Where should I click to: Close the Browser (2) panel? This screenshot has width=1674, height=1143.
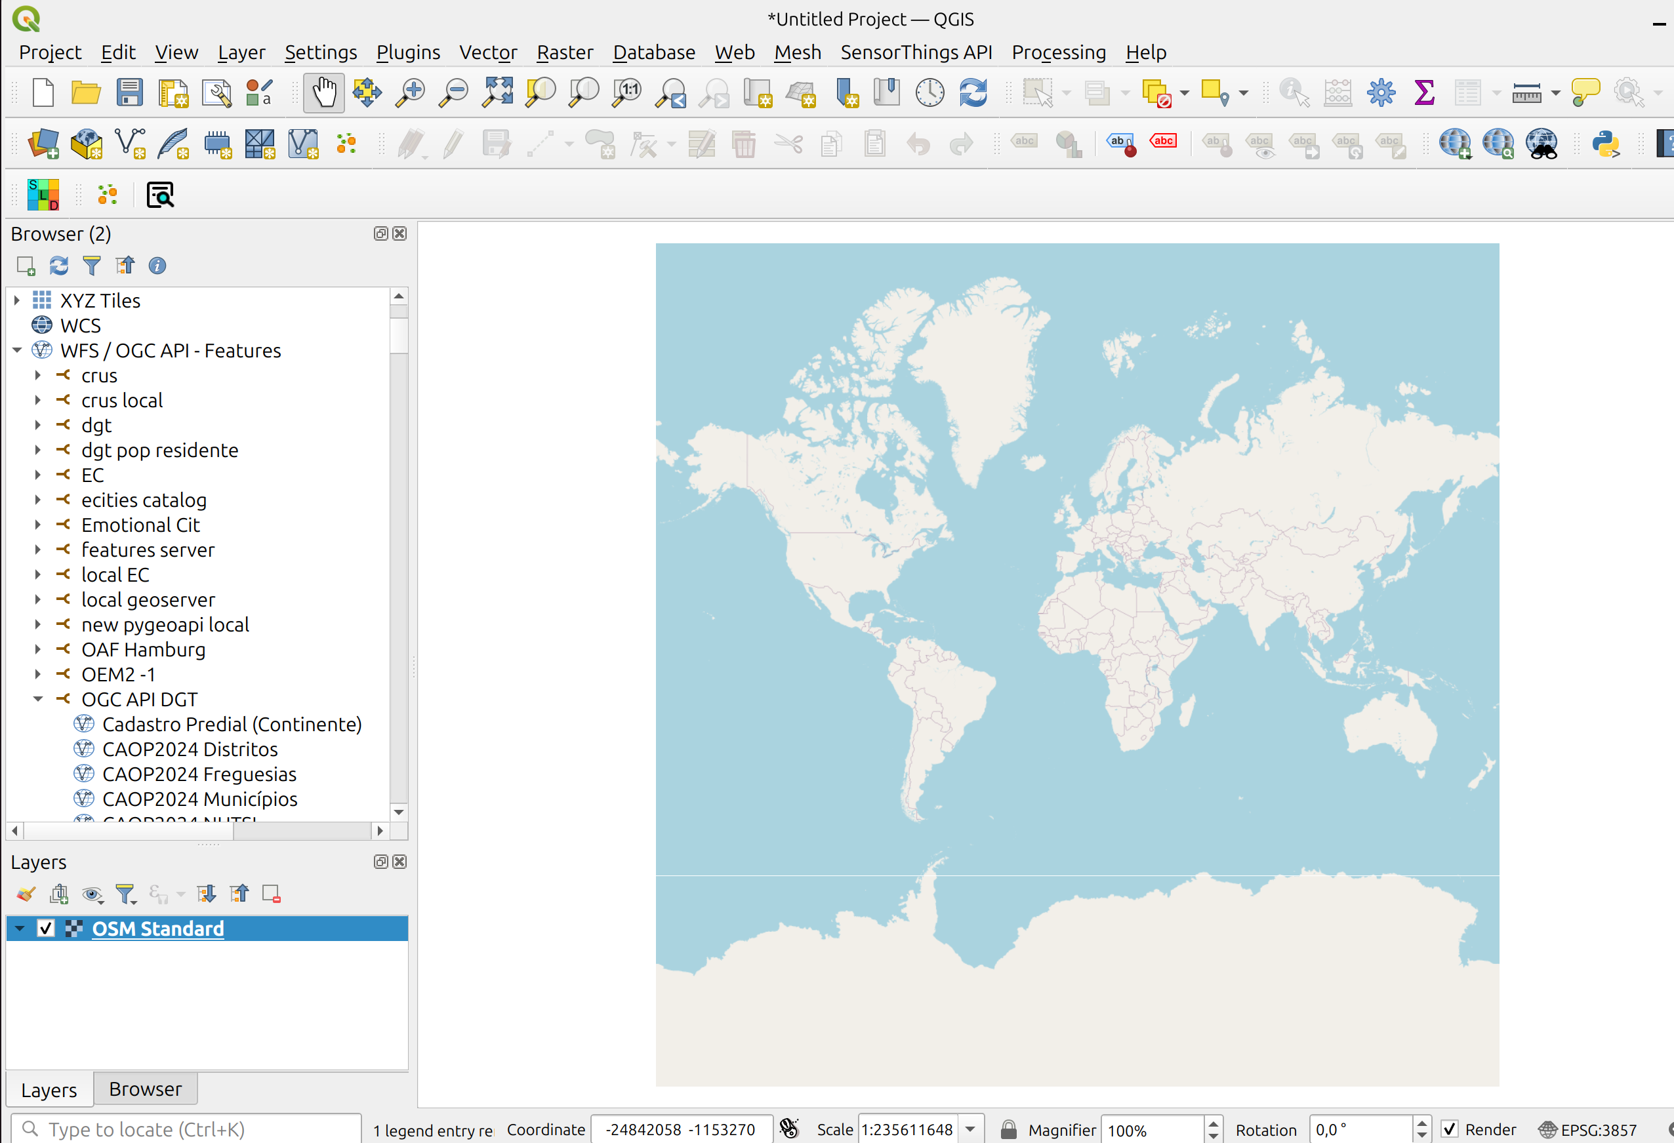pyautogui.click(x=399, y=233)
